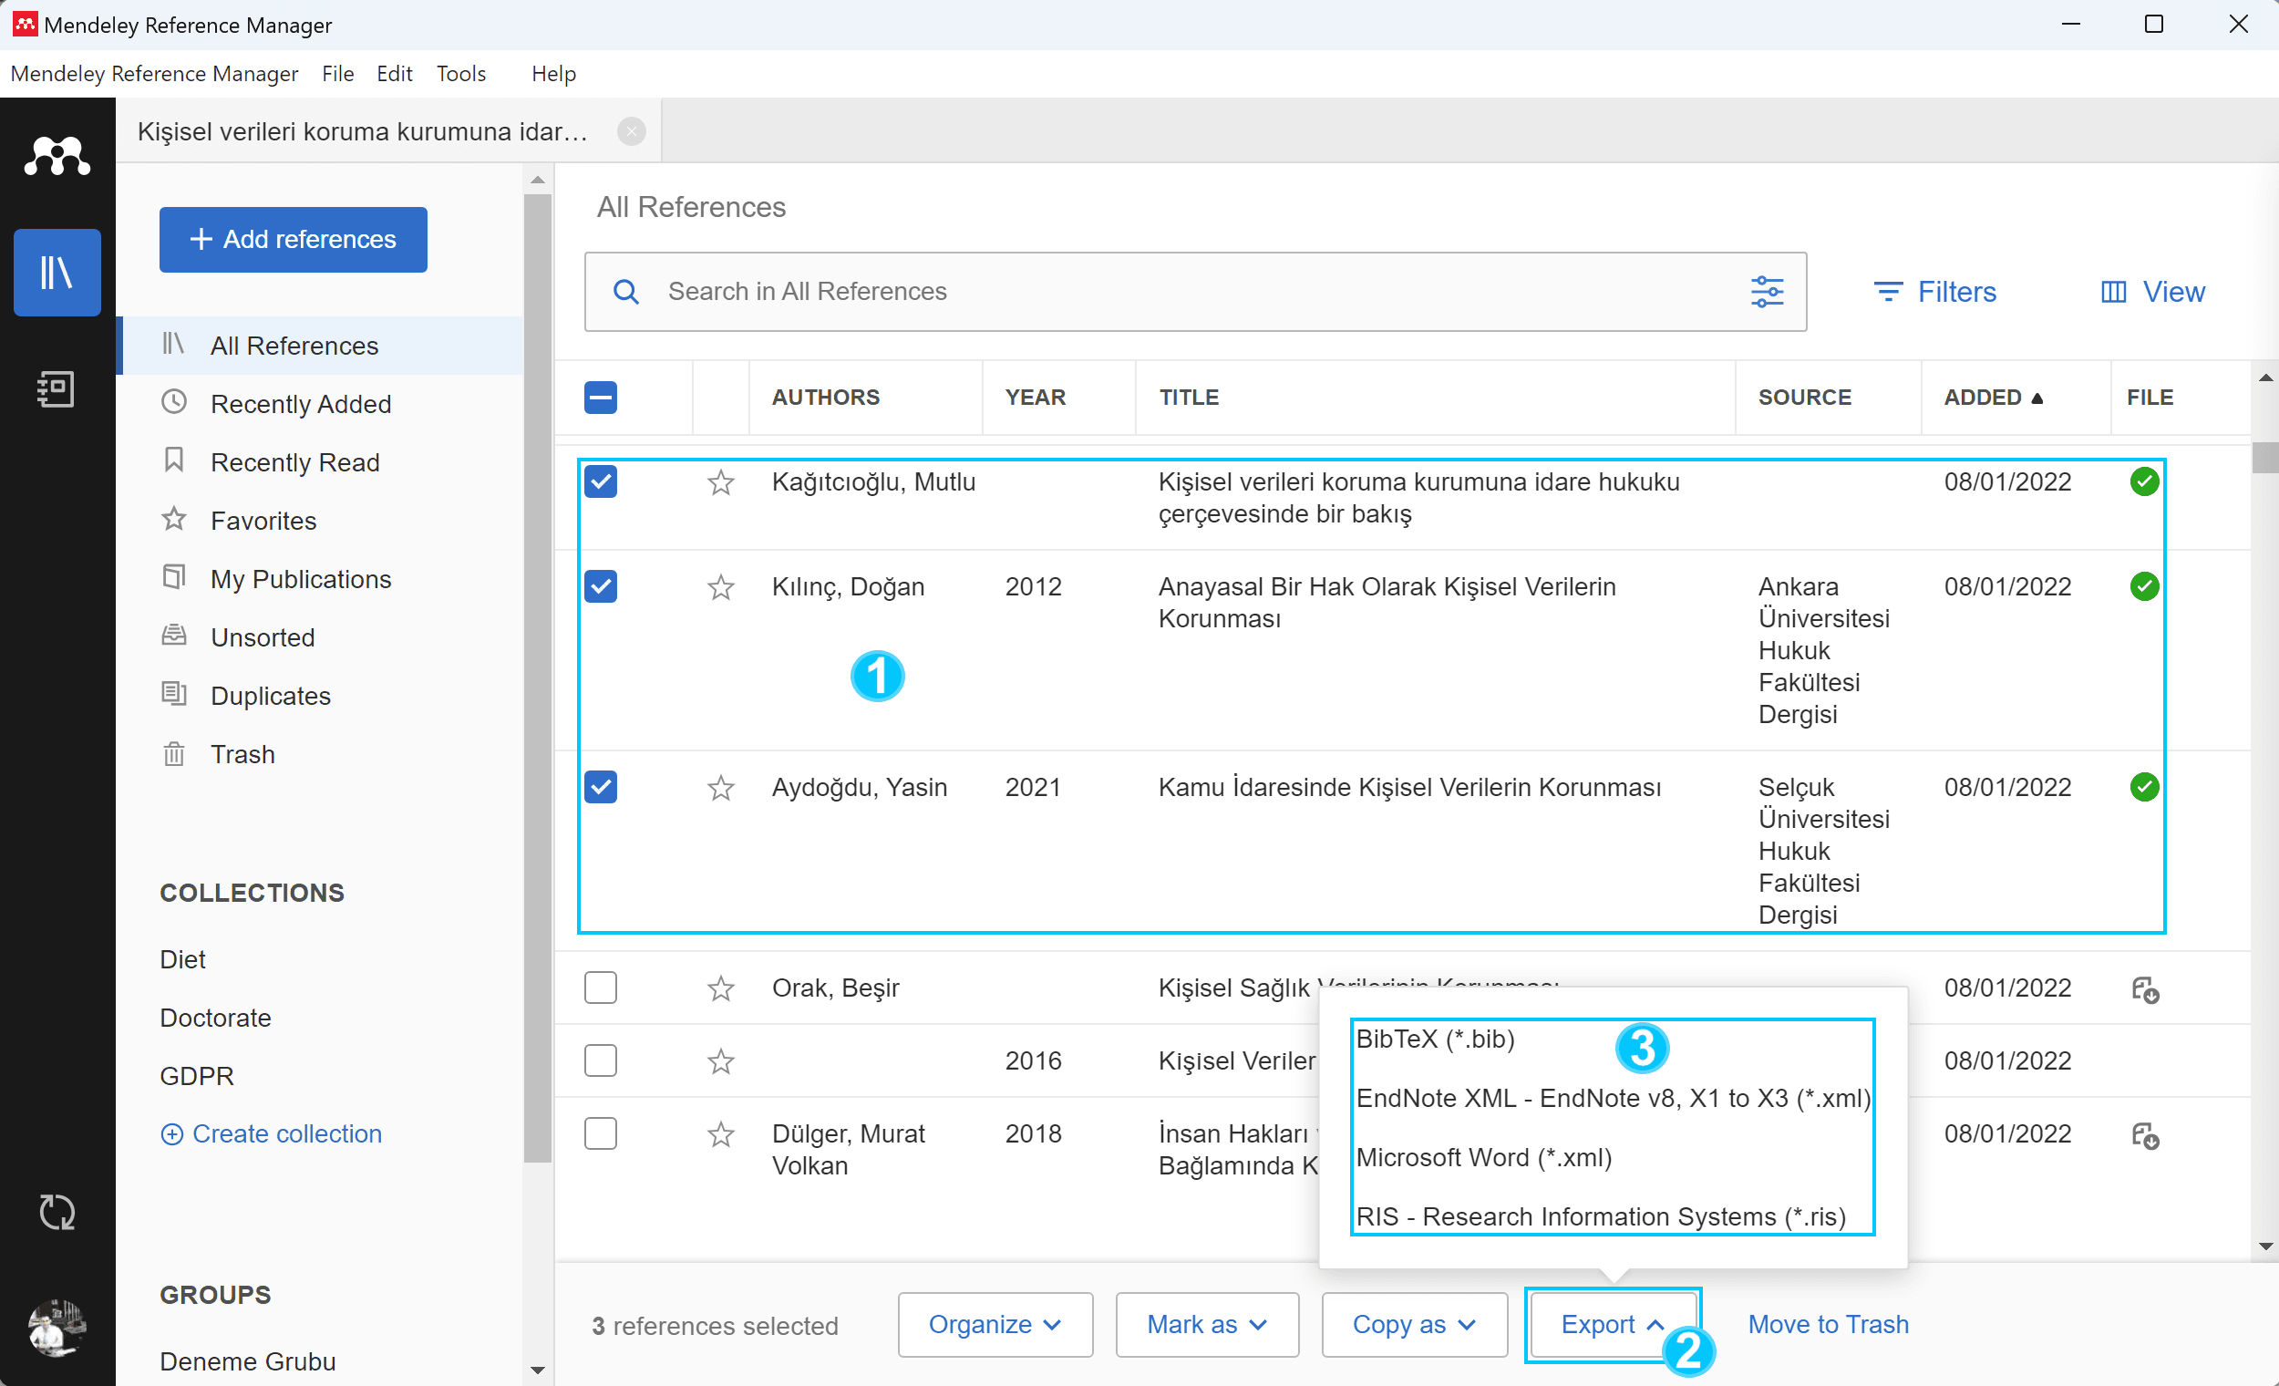This screenshot has width=2279, height=1386.
Task: Open the Doctorate collection
Action: coord(215,1018)
